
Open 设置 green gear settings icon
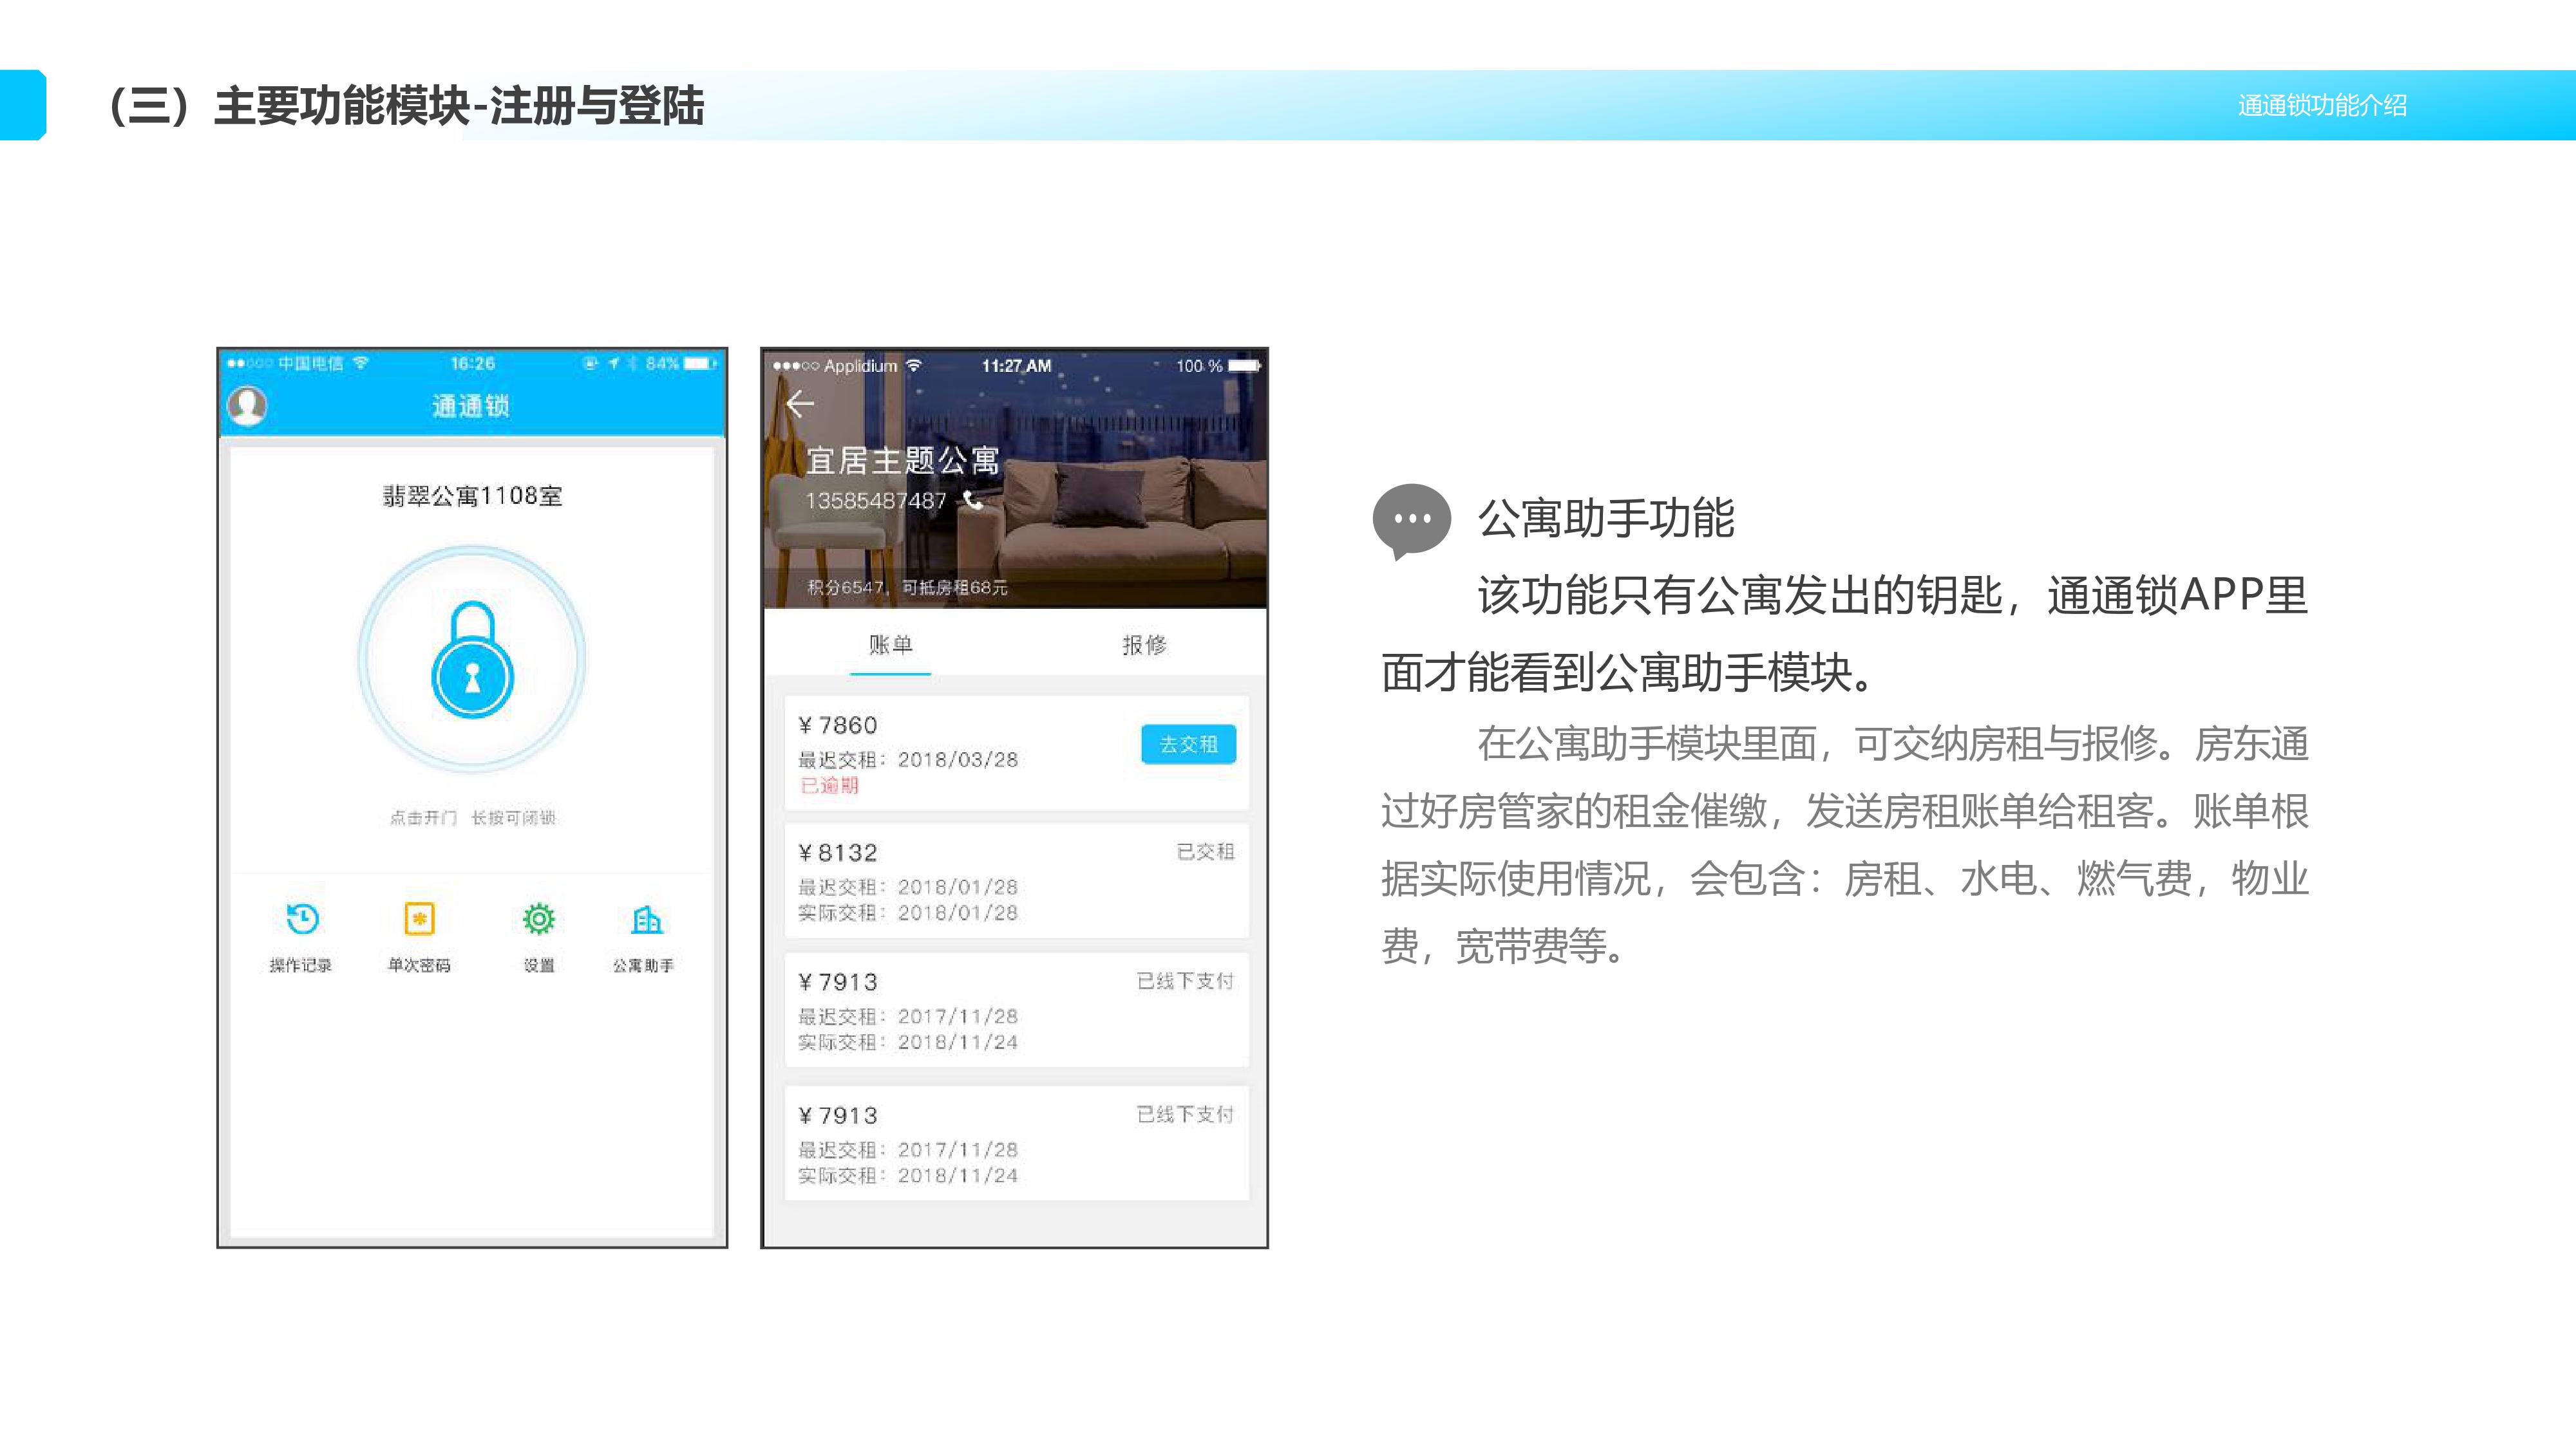pos(539,920)
